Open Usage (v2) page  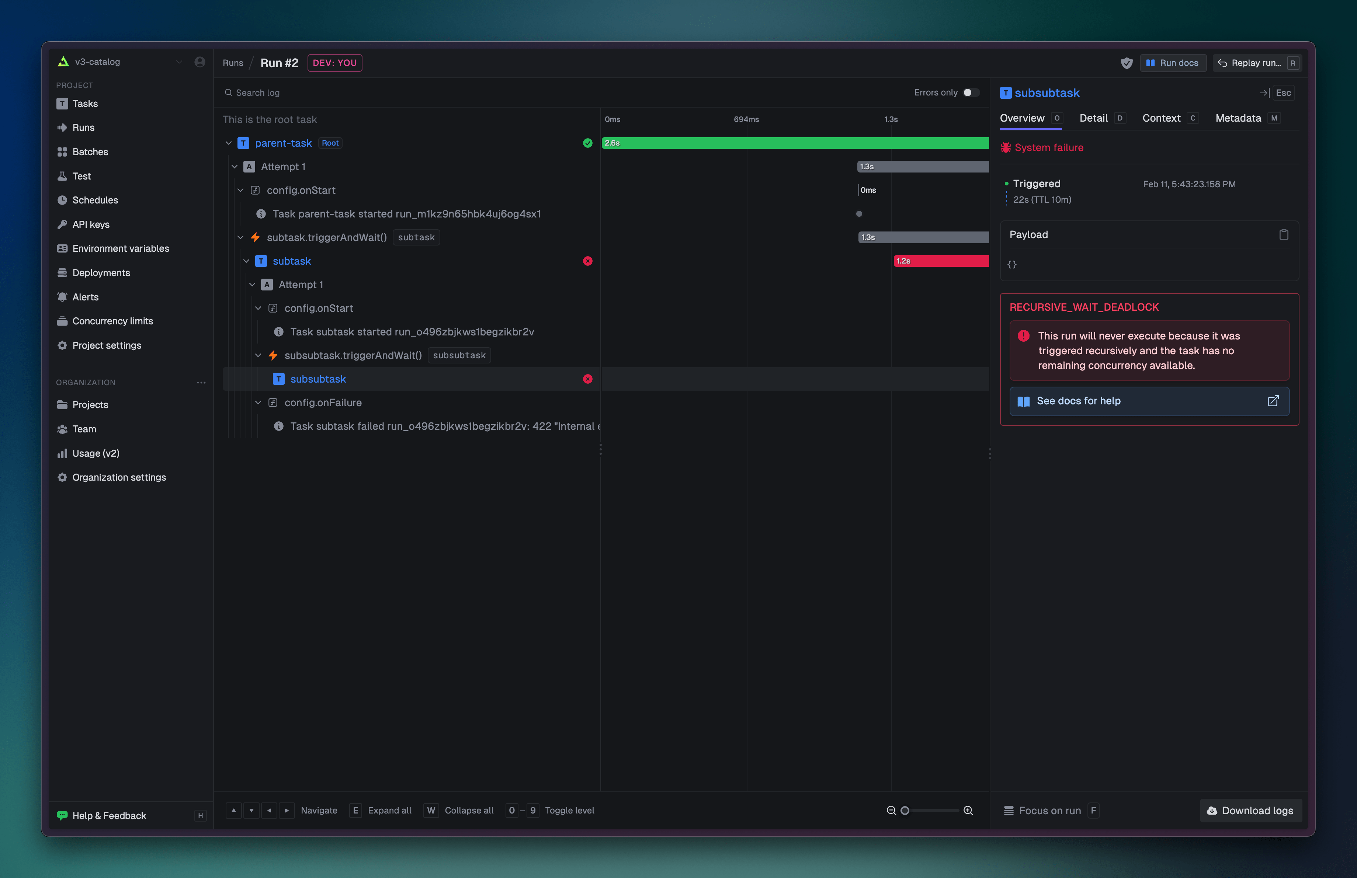pos(88,453)
